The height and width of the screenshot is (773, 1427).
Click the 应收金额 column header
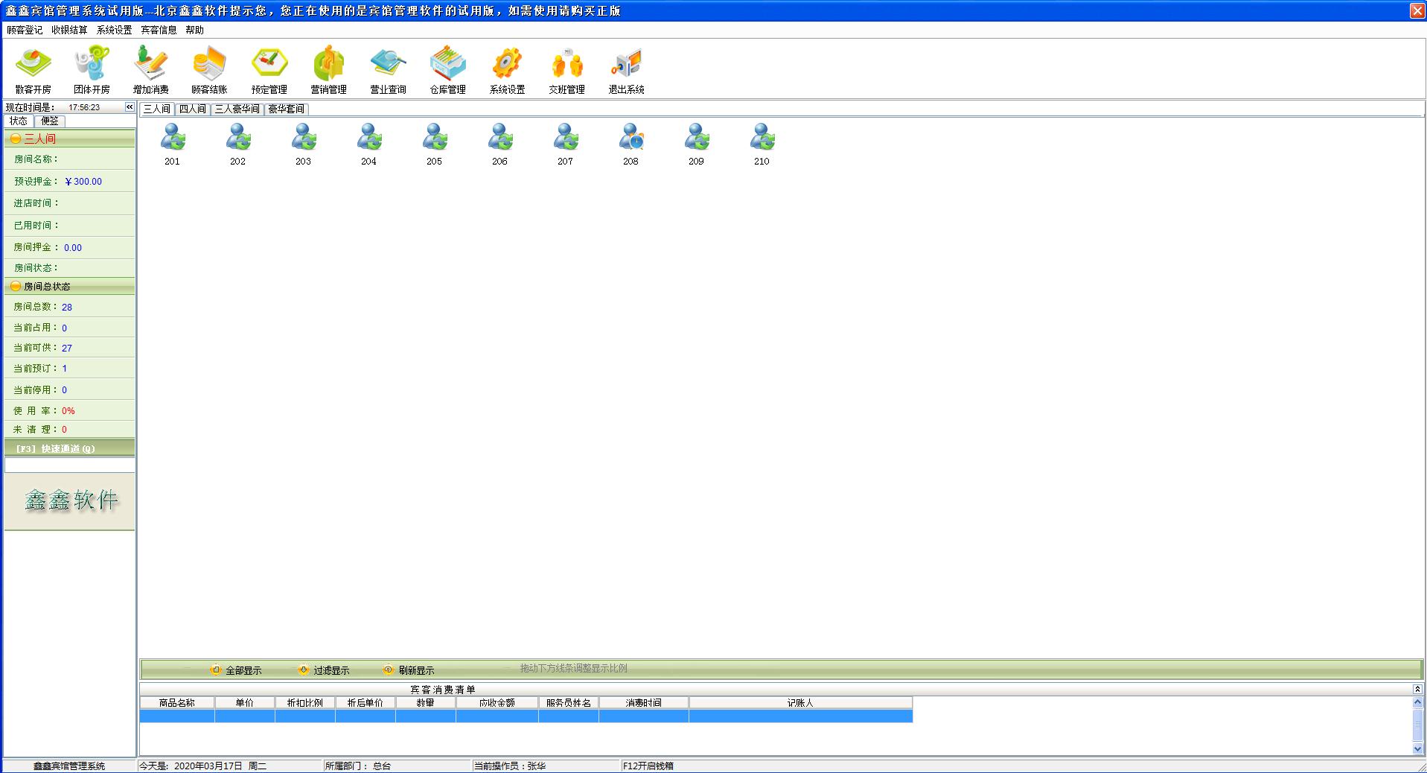(x=497, y=702)
